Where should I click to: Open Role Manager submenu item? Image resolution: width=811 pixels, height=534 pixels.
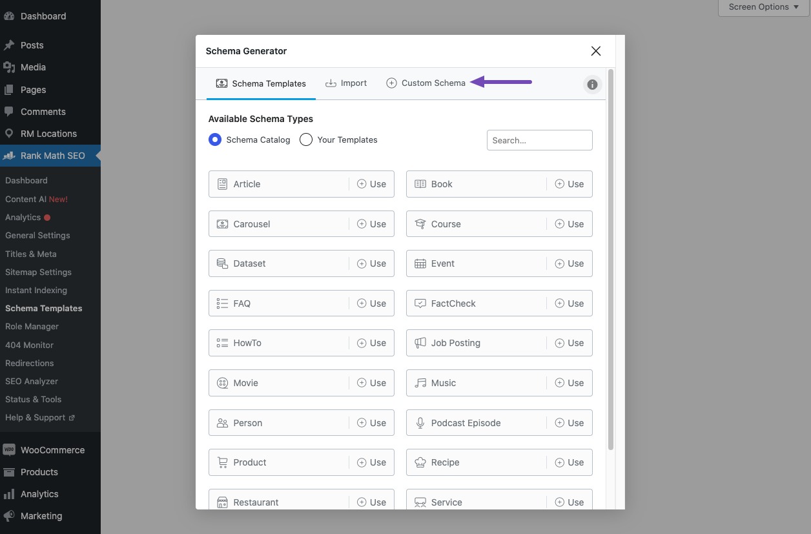32,326
